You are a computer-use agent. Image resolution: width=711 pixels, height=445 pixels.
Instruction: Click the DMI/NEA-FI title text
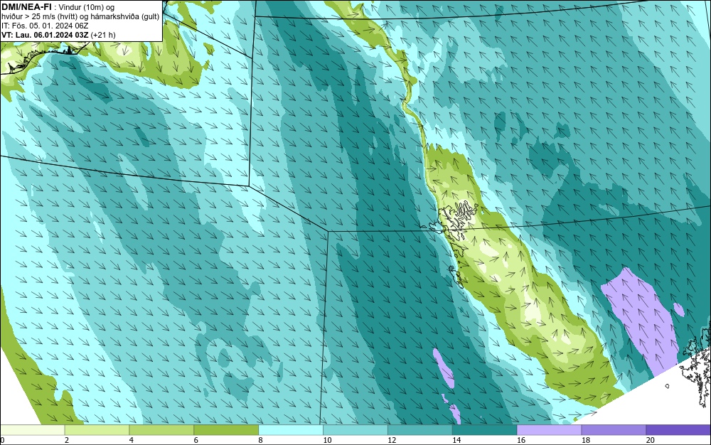point(26,7)
